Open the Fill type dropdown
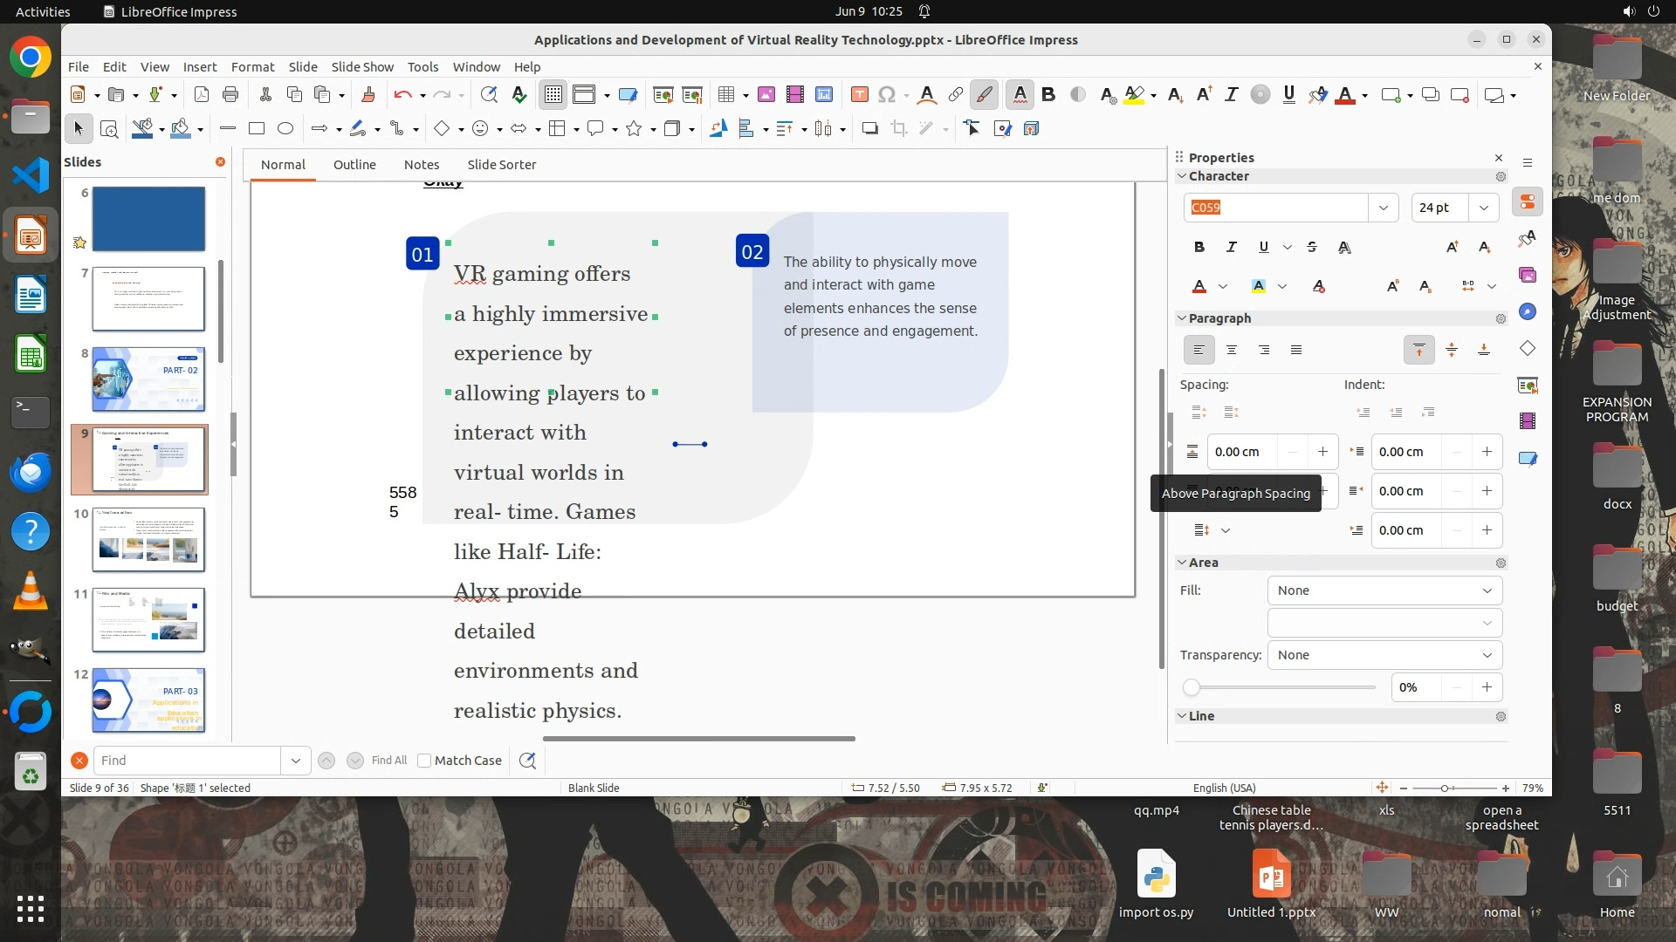 click(1384, 590)
